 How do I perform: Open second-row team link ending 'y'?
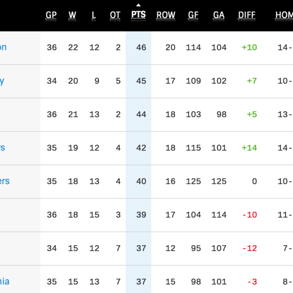2,81
